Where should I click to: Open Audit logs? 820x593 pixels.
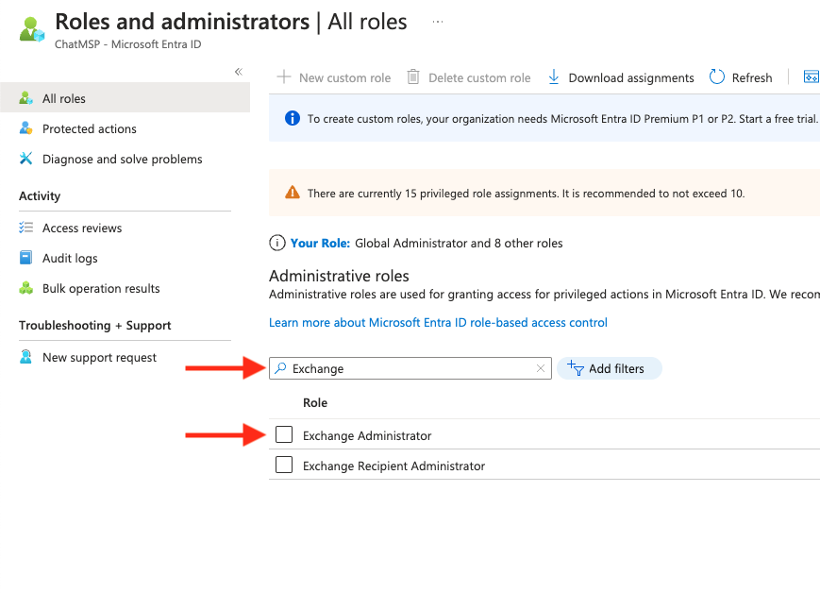pos(70,259)
